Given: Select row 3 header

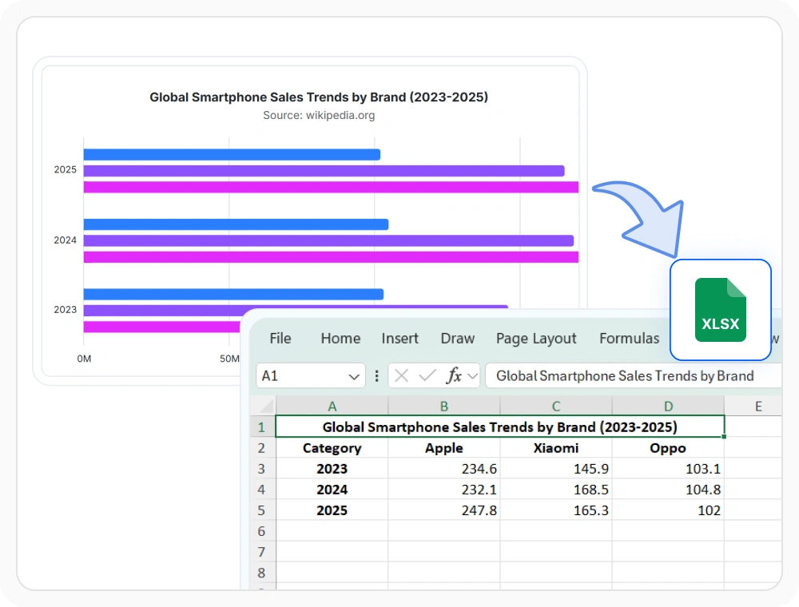Looking at the screenshot, I should point(262,469).
